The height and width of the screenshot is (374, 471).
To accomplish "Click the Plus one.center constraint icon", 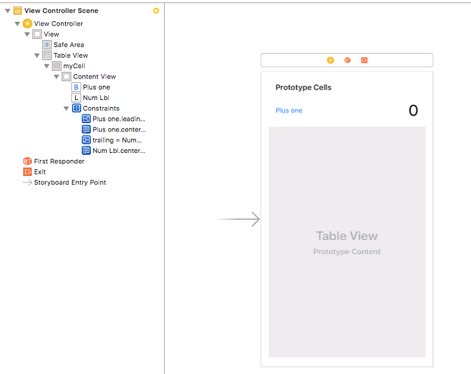I will point(86,130).
